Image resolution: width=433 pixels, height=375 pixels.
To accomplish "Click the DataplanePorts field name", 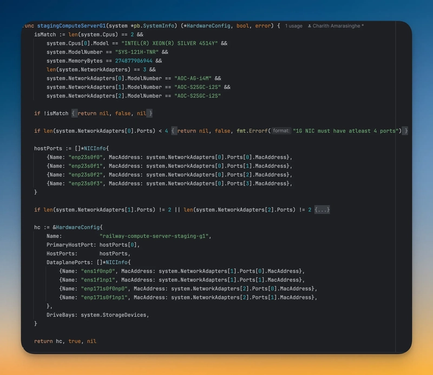I will pyautogui.click(x=70, y=263).
